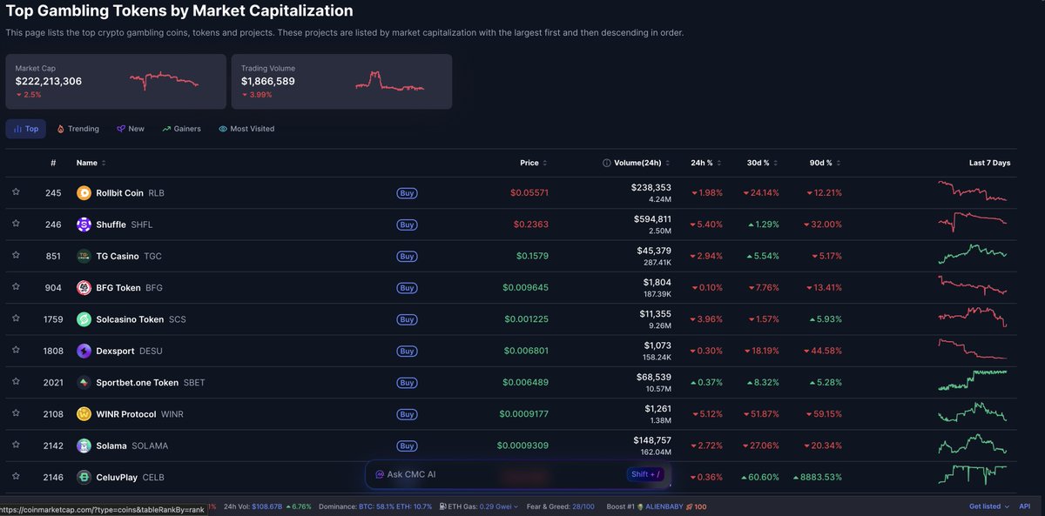Switch to the Most Visited tab
The height and width of the screenshot is (516, 1045).
tap(246, 129)
